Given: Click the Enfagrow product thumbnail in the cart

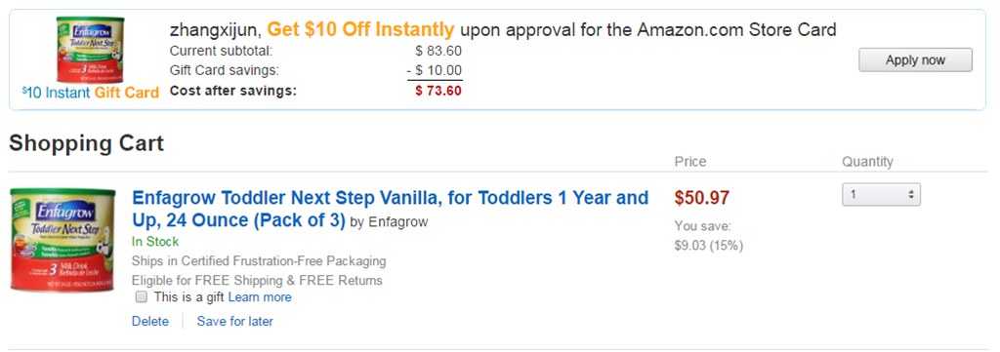Looking at the screenshot, I should 63,240.
